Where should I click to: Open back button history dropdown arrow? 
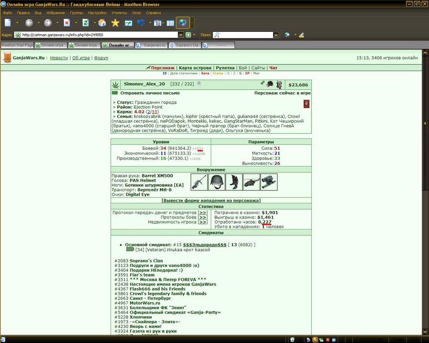pos(38,23)
